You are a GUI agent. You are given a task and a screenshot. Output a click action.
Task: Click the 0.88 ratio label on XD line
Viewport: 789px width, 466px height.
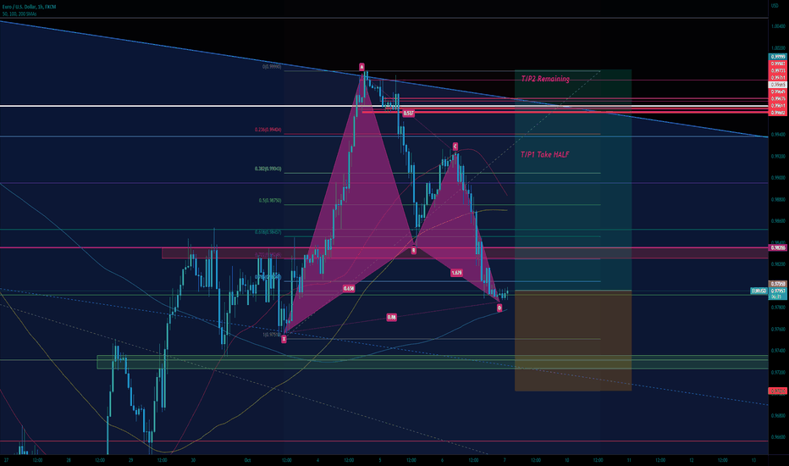(391, 317)
